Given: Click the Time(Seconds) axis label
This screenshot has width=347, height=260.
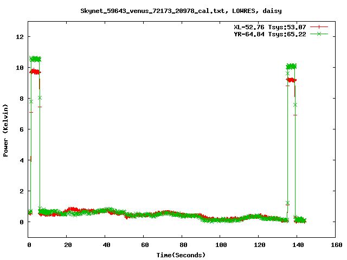Looking at the screenshot, I should (181, 255).
